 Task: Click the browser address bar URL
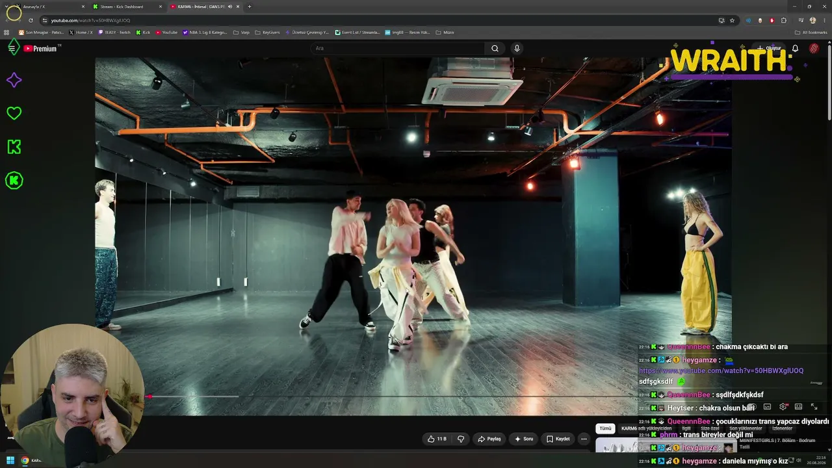point(90,20)
